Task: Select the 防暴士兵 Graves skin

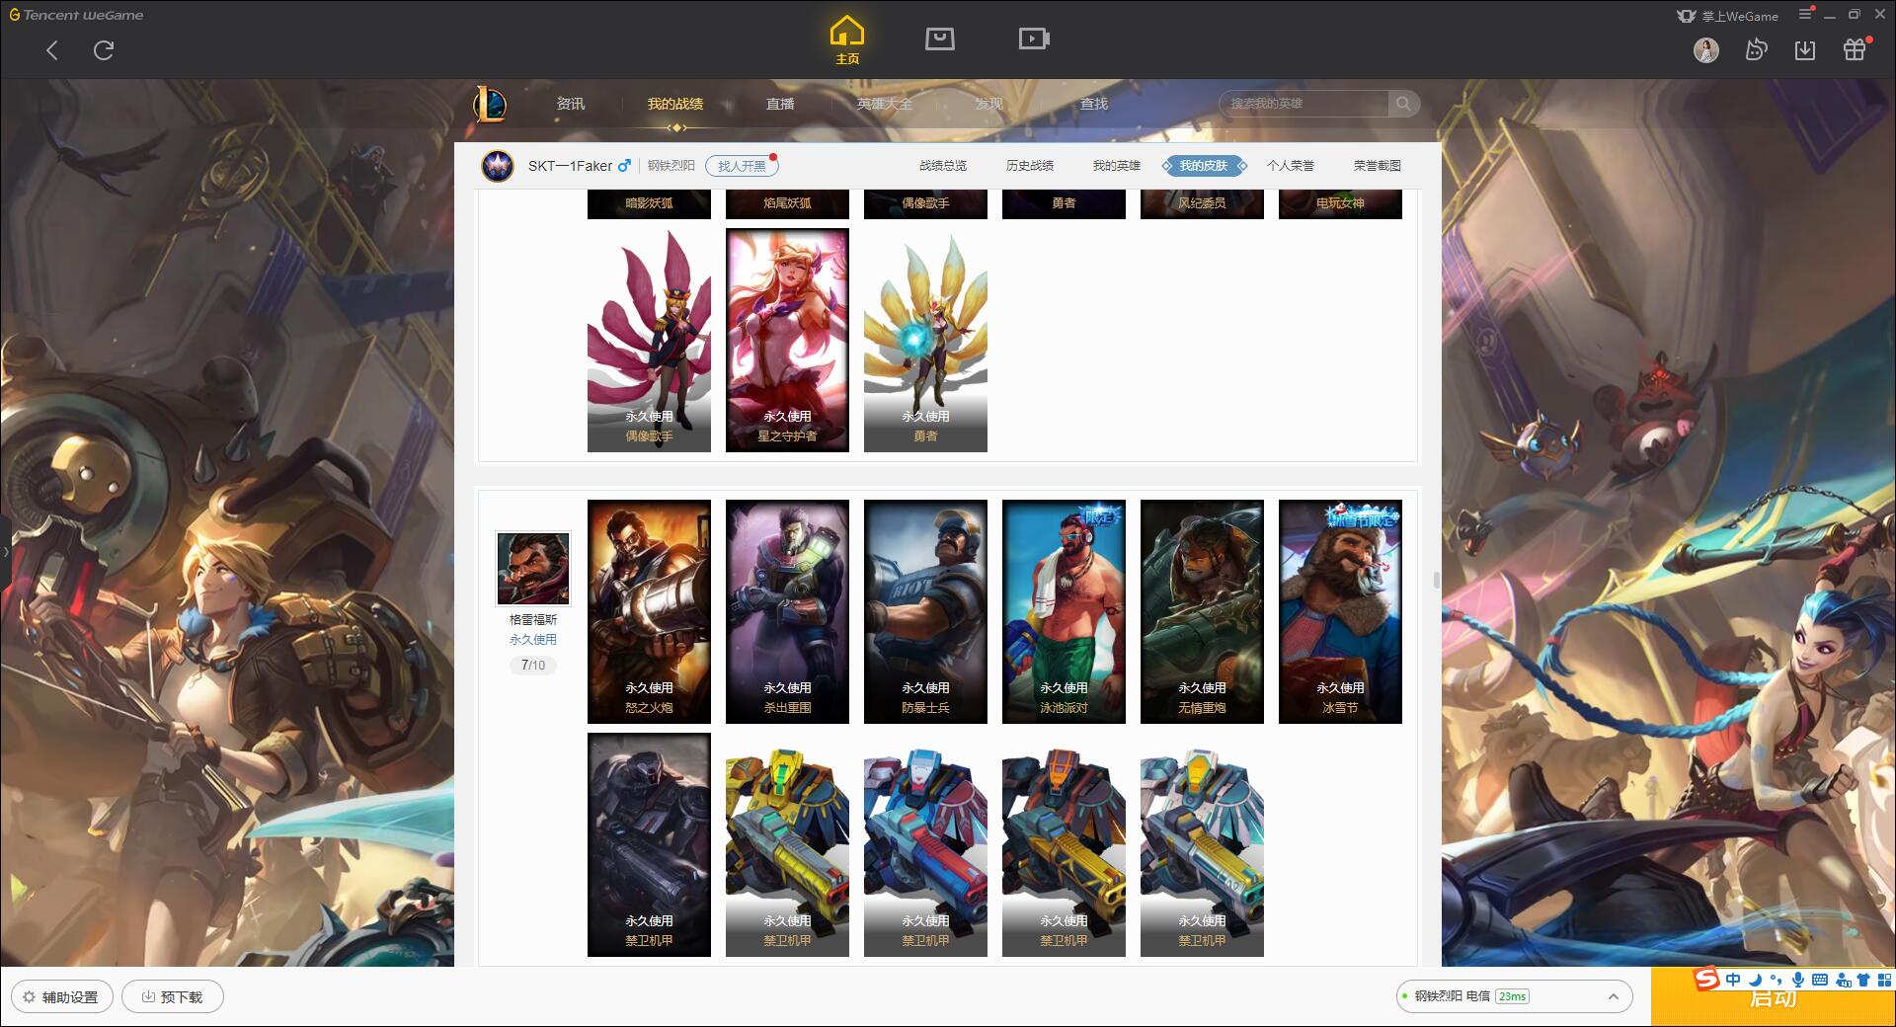Action: [x=925, y=611]
